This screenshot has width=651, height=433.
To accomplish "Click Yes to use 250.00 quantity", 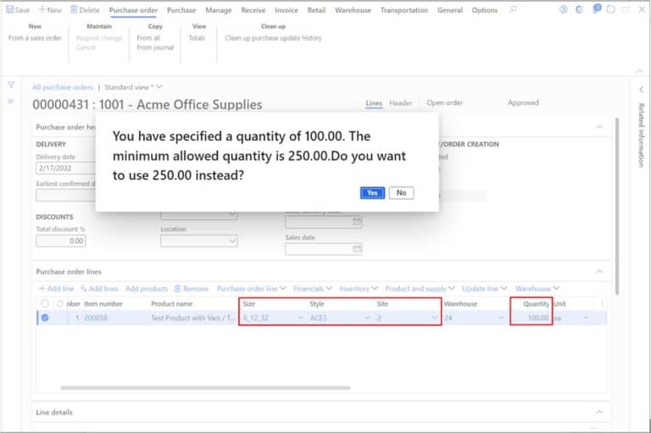I will pos(372,192).
